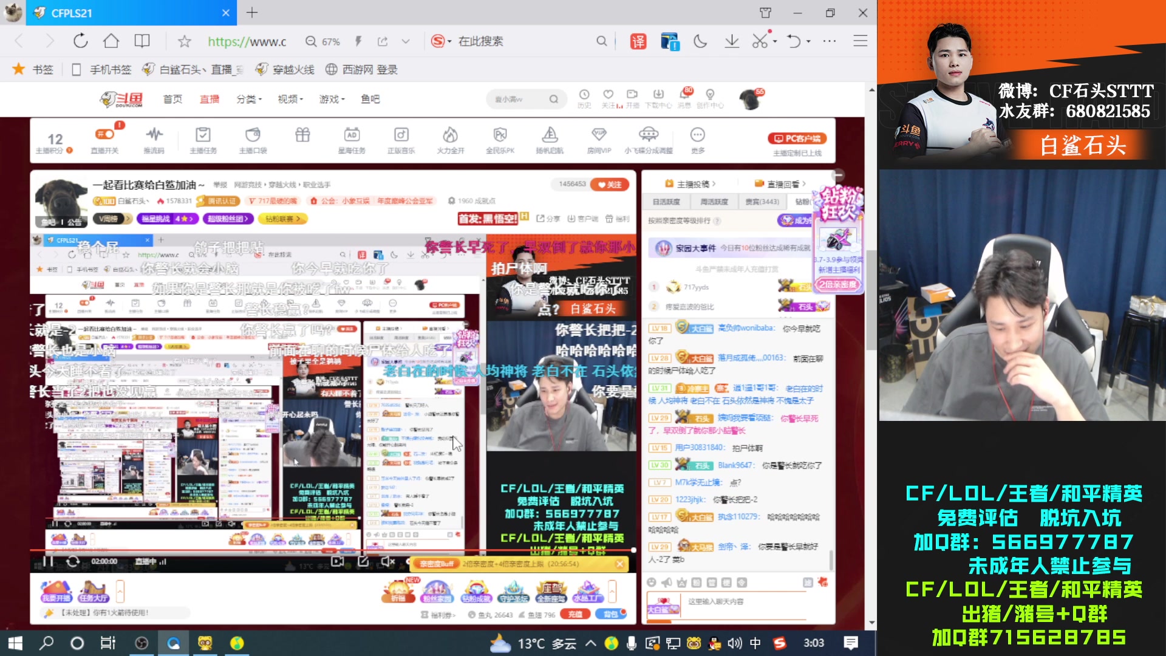Select the 首页 home menu item
1166x656 pixels.
pos(172,99)
